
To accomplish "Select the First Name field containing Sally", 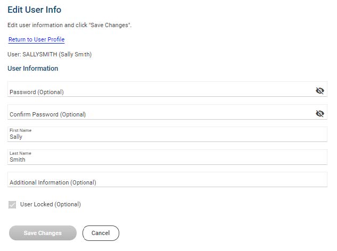I will (x=160, y=137).
